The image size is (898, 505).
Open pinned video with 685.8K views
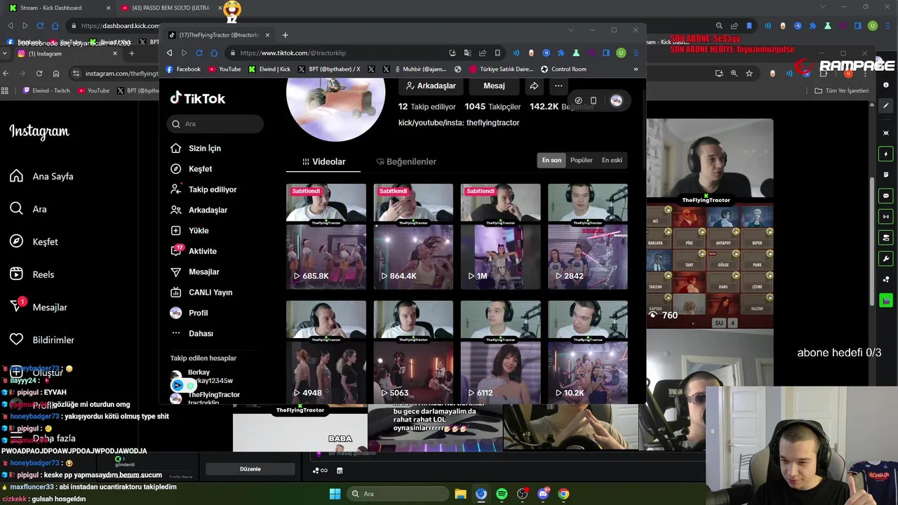click(326, 236)
